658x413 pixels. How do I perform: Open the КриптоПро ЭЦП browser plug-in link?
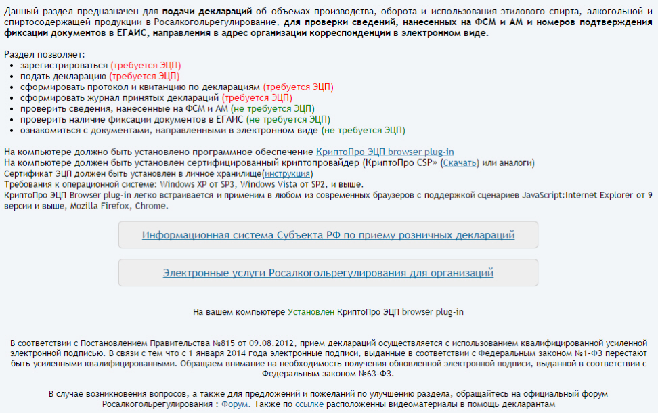coord(385,152)
